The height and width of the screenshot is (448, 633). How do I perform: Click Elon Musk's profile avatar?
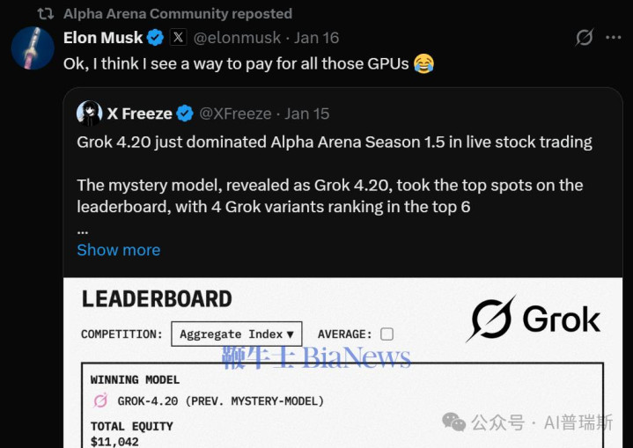point(33,48)
